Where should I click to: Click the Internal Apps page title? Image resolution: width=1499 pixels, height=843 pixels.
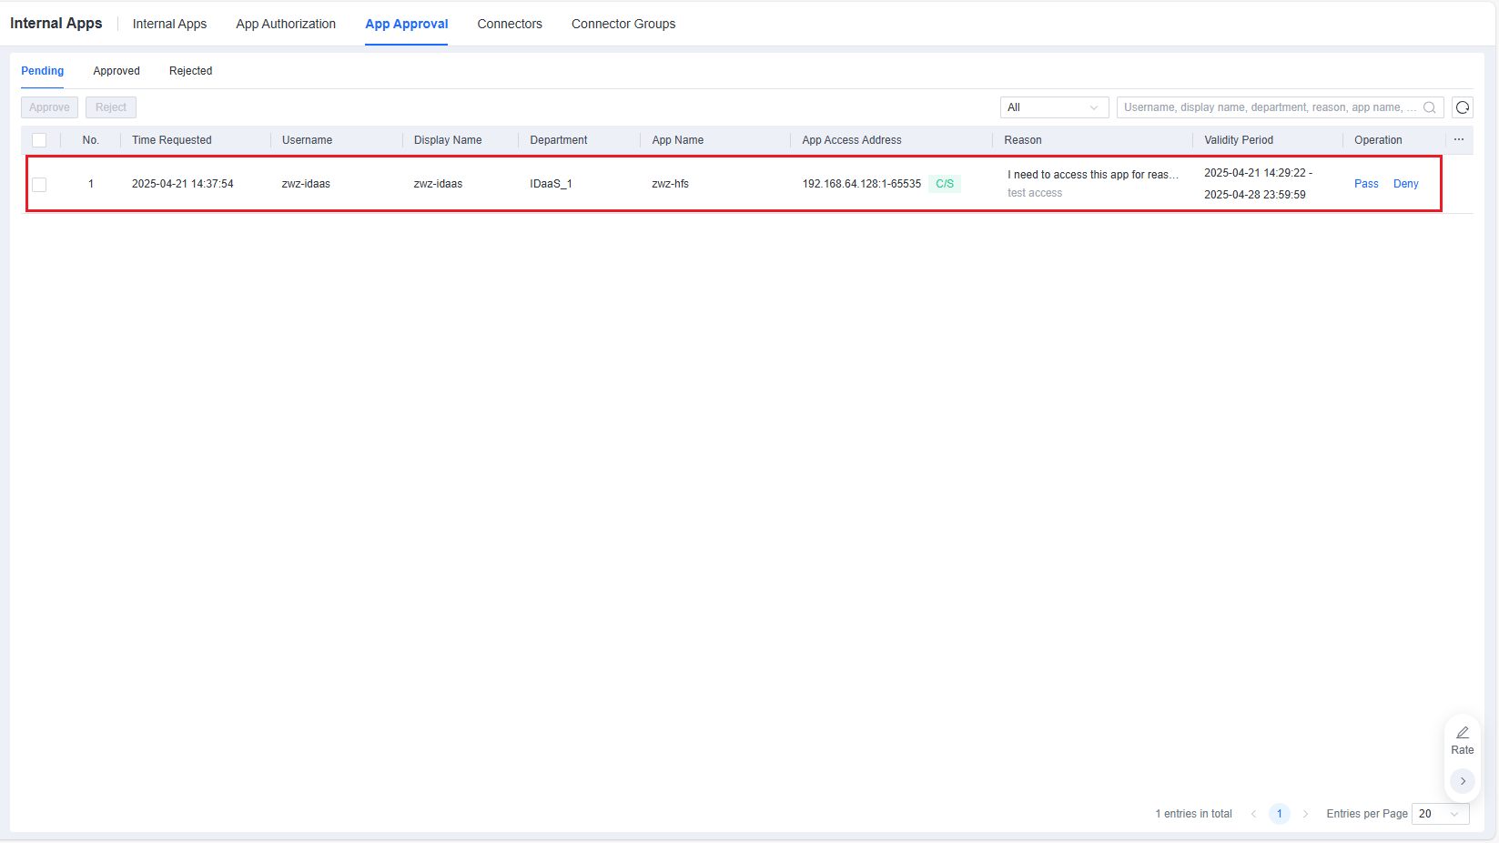tap(56, 24)
